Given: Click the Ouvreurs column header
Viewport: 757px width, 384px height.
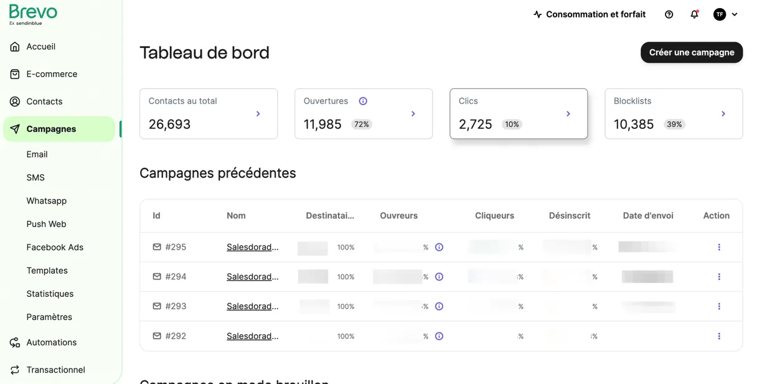Looking at the screenshot, I should (x=398, y=215).
